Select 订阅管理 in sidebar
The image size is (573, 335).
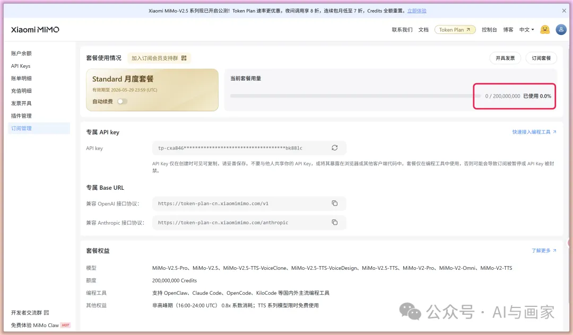tap(39, 128)
